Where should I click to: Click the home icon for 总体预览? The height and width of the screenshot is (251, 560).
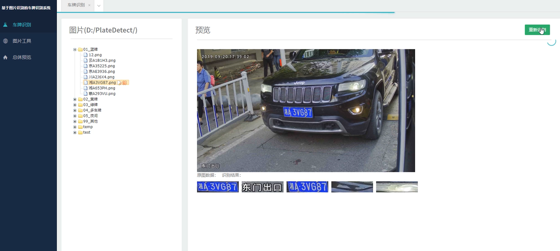pyautogui.click(x=5, y=57)
